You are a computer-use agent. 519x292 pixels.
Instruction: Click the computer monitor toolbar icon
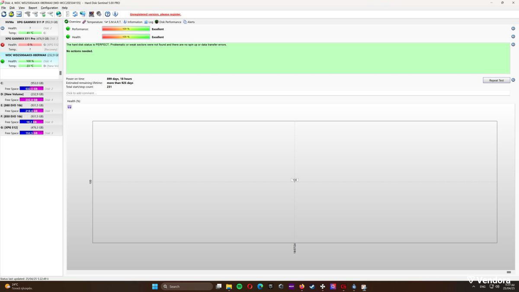[91, 14]
